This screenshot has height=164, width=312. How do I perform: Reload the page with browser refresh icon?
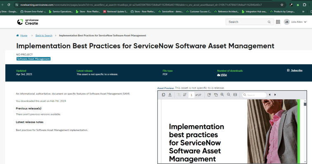9,5
